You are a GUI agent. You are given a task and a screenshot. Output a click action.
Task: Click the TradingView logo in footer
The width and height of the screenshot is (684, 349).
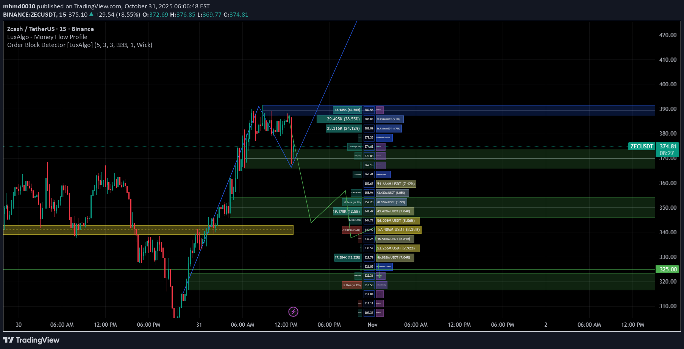coord(31,340)
